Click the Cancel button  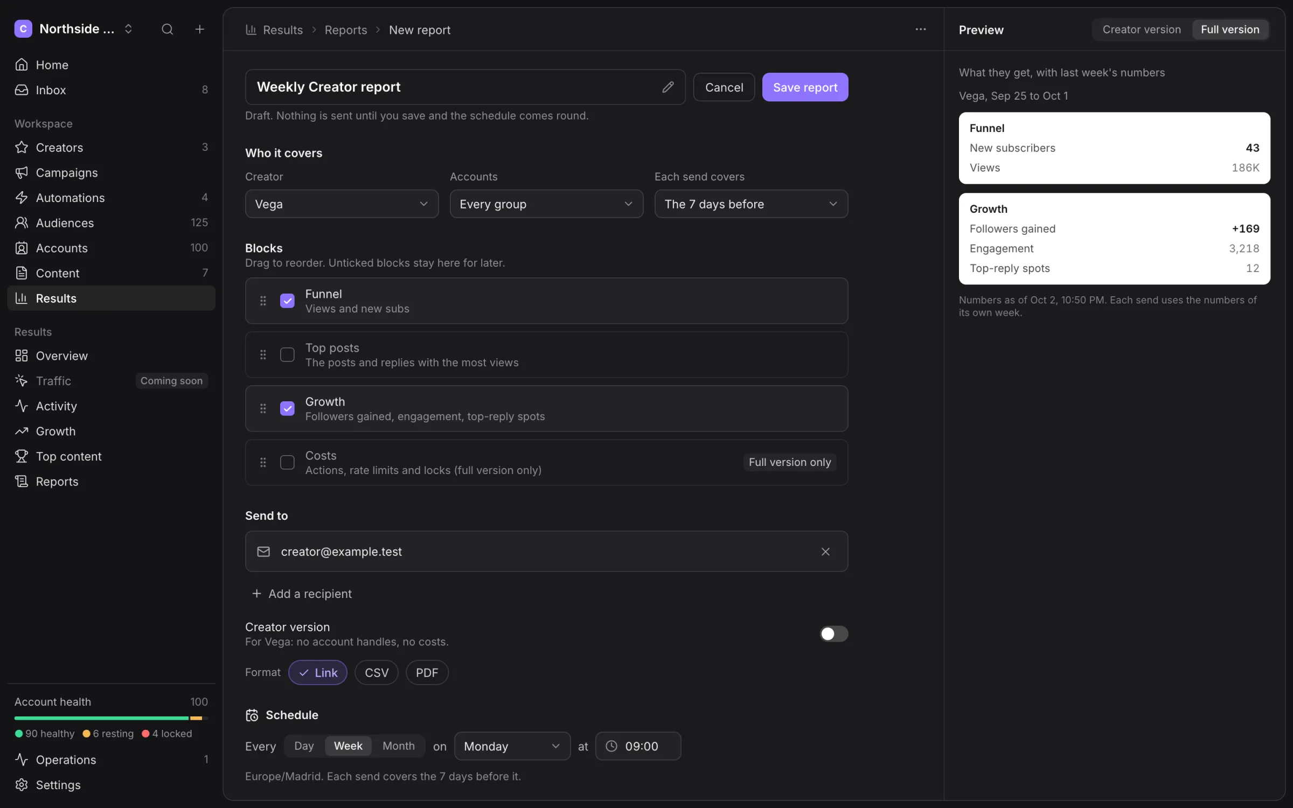click(x=724, y=87)
